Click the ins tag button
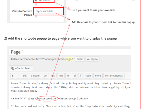 tap(53, 76)
